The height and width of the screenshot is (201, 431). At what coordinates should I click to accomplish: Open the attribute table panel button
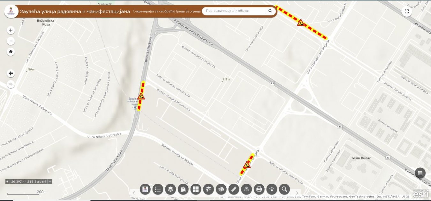[420, 173]
